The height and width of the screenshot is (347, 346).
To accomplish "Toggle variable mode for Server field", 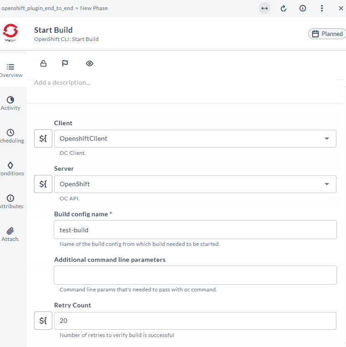I will point(43,184).
